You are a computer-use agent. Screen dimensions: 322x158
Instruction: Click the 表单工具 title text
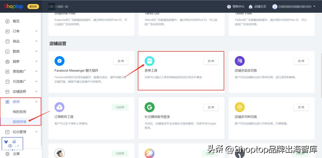151,70
